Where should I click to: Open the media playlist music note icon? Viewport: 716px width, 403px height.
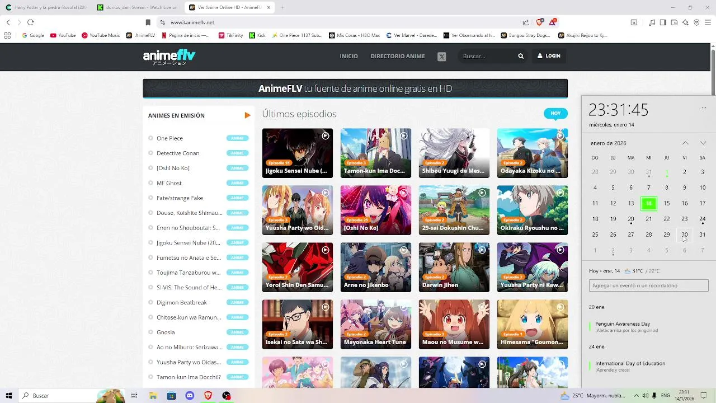(652, 22)
